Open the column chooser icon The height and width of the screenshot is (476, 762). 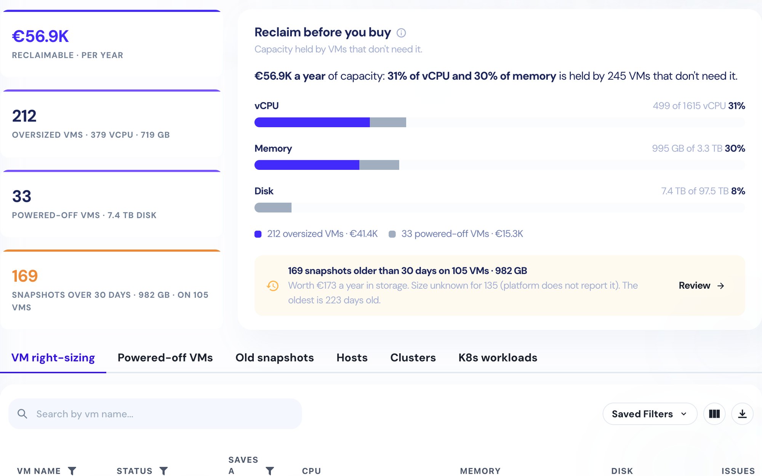(714, 414)
